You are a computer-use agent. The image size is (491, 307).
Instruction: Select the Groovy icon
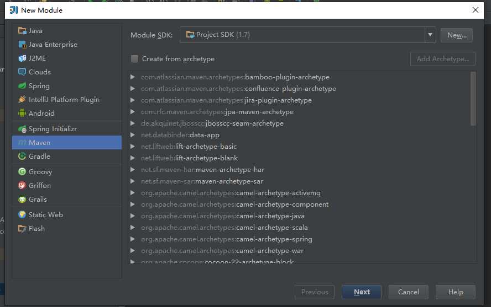[22, 172]
